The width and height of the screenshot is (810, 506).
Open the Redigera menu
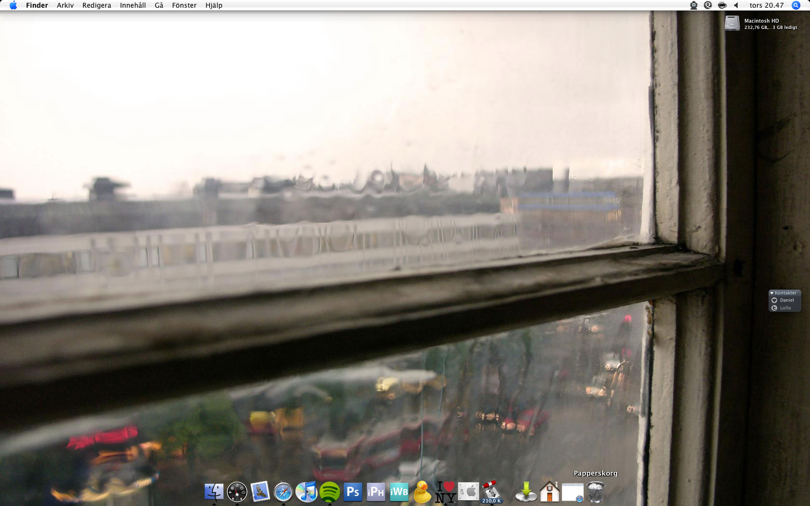(96, 5)
